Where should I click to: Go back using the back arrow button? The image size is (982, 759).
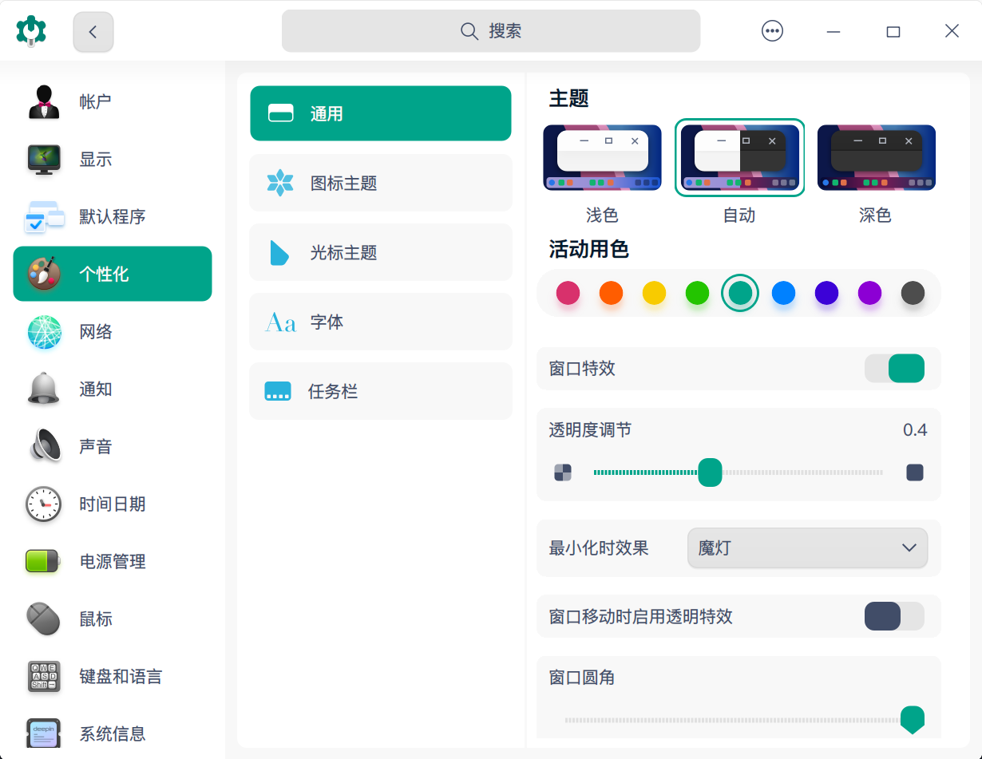tap(93, 31)
